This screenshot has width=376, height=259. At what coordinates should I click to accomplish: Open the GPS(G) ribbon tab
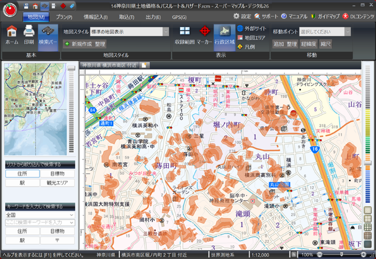(x=179, y=17)
